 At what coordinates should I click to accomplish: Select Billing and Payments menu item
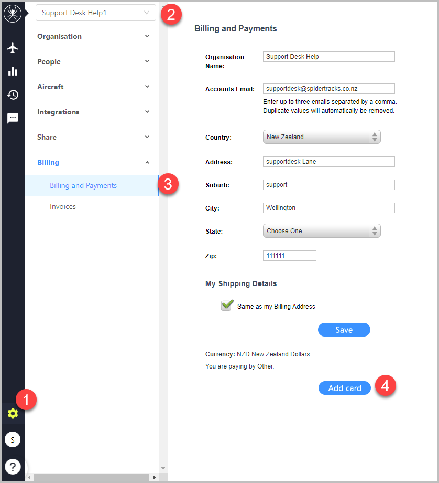point(92,185)
